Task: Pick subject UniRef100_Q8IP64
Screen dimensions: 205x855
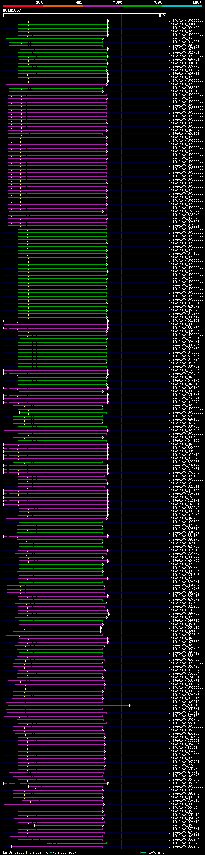Action: pyautogui.click(x=184, y=346)
